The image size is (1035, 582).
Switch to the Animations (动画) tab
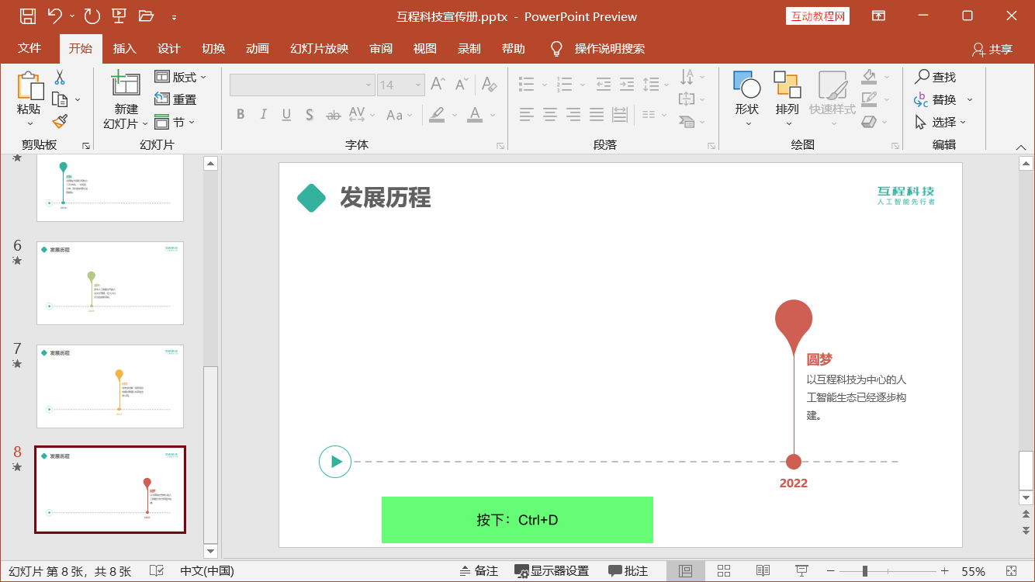pyautogui.click(x=258, y=48)
